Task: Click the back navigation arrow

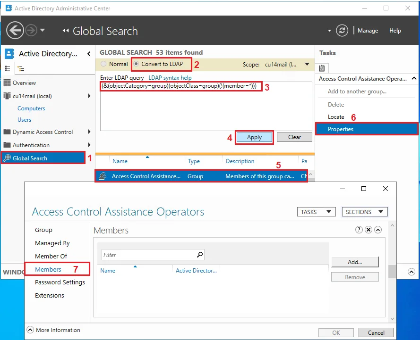Action: 15,31
